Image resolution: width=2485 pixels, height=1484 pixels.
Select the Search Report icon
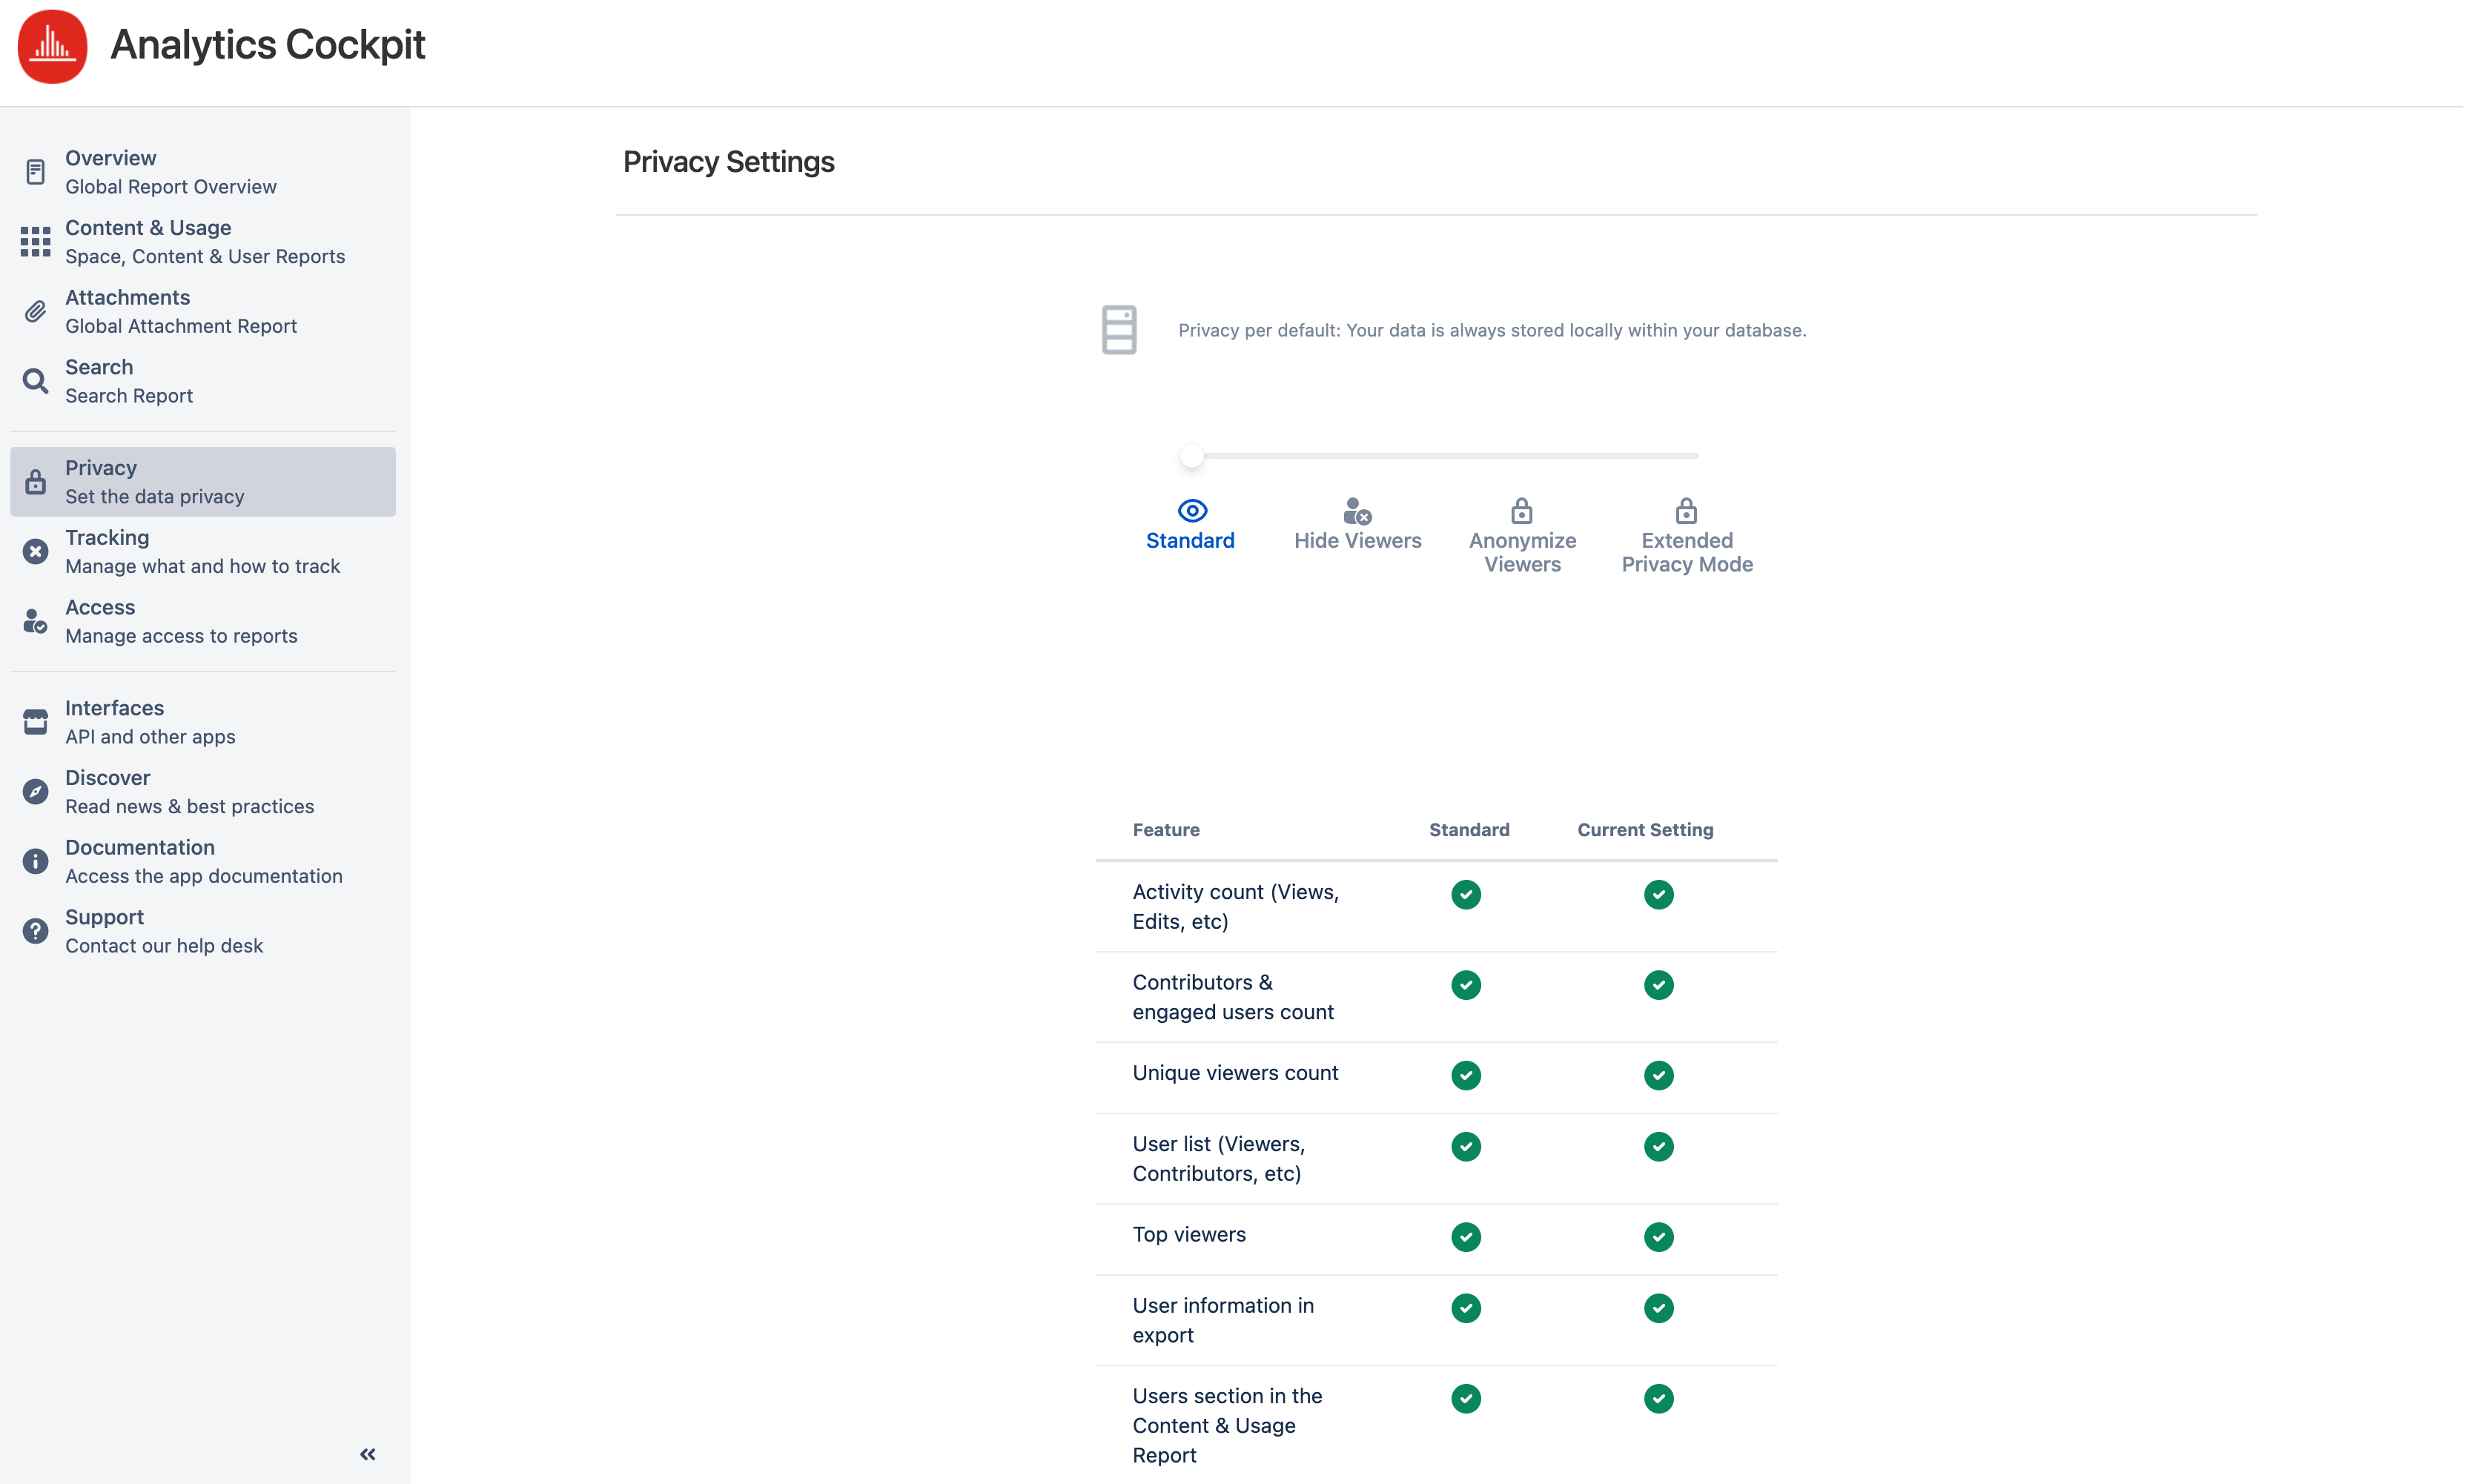tap(36, 381)
